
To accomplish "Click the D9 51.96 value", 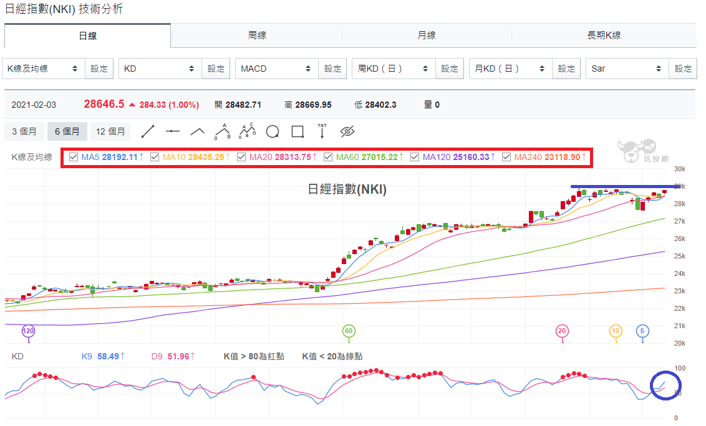I will point(173,356).
